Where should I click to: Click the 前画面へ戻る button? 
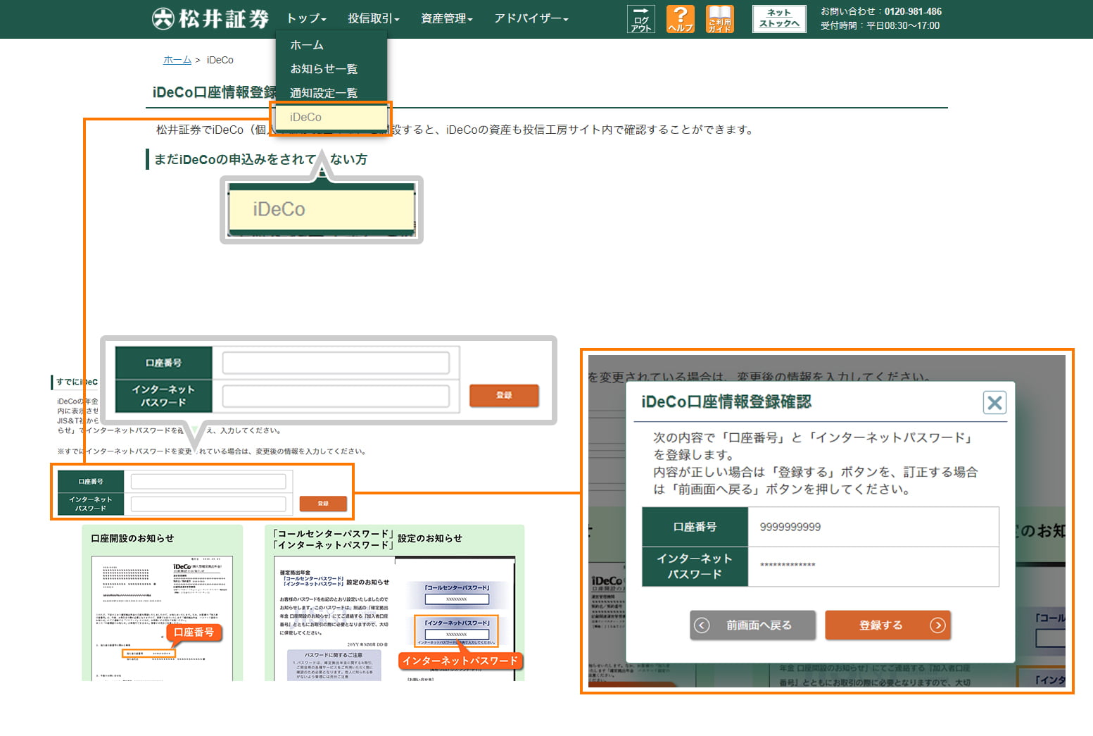(752, 625)
